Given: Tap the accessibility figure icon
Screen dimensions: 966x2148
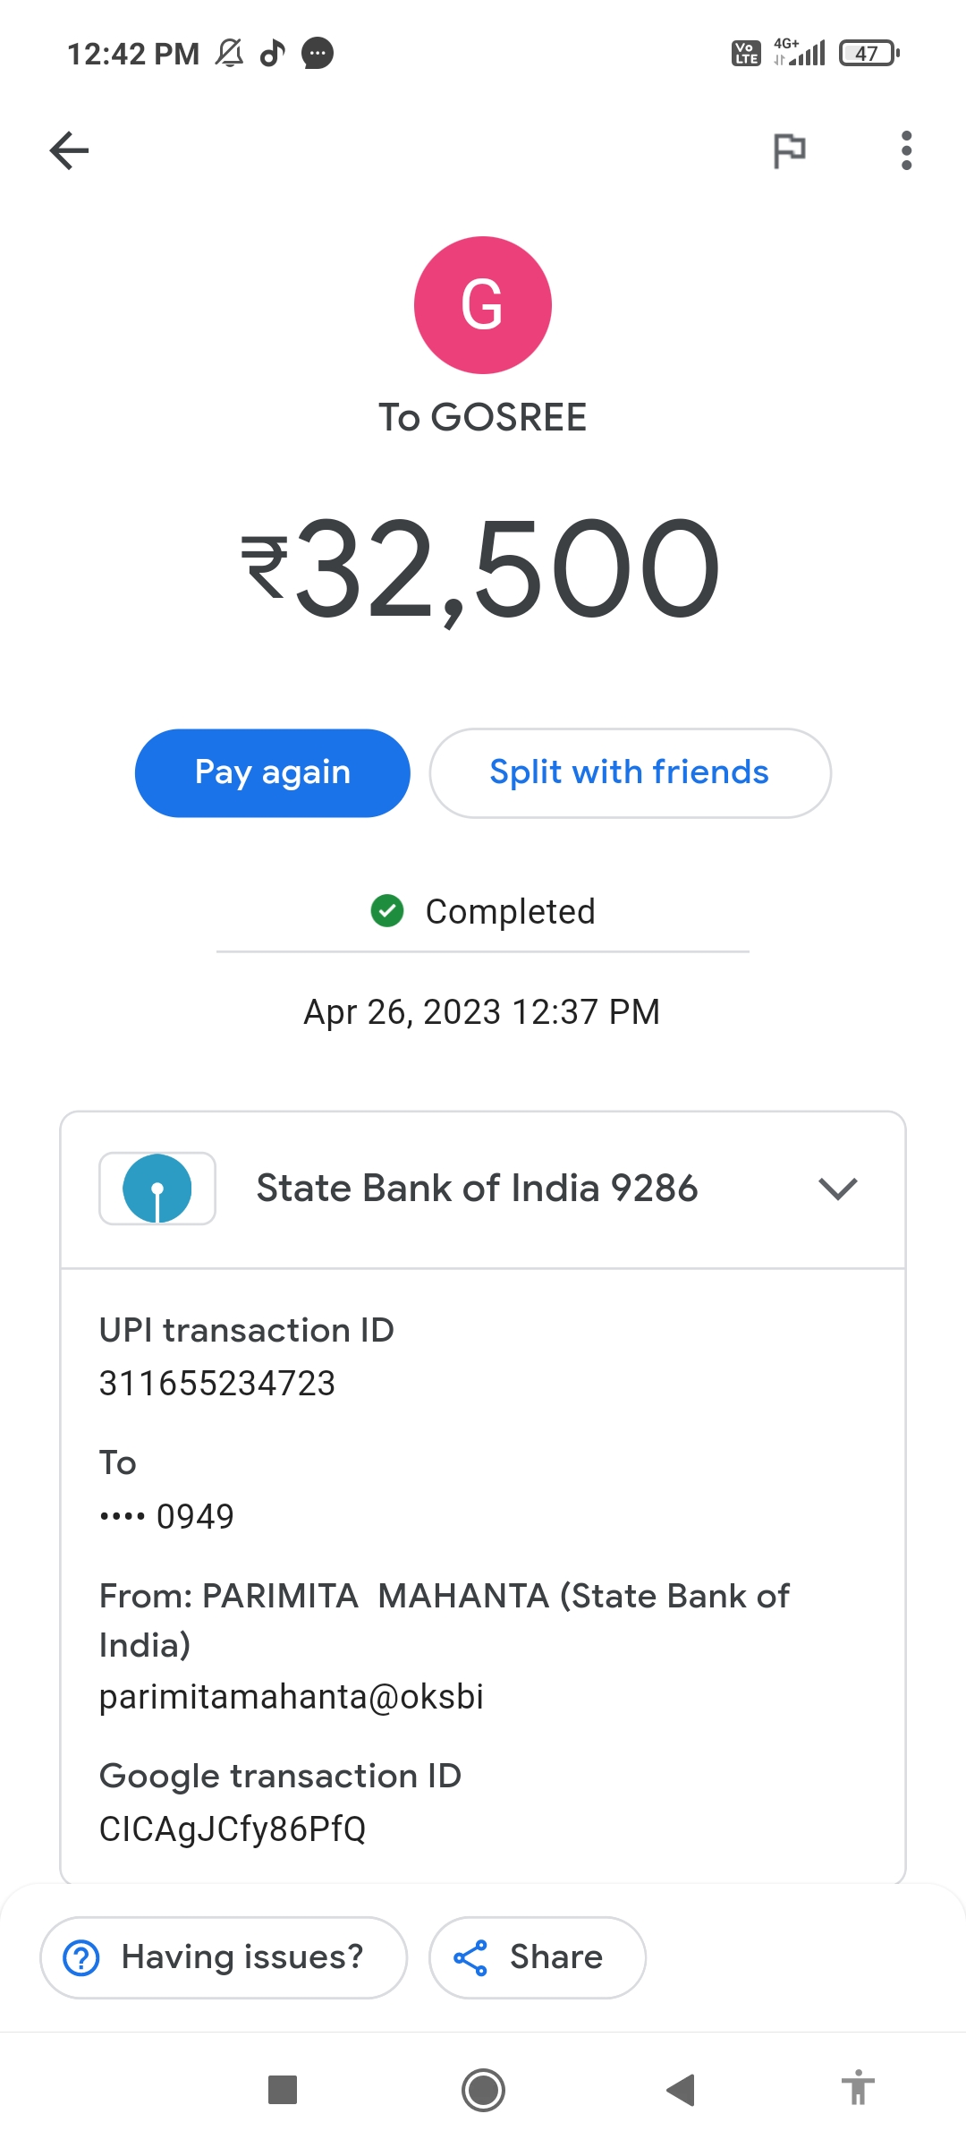Looking at the screenshot, I should (858, 2088).
